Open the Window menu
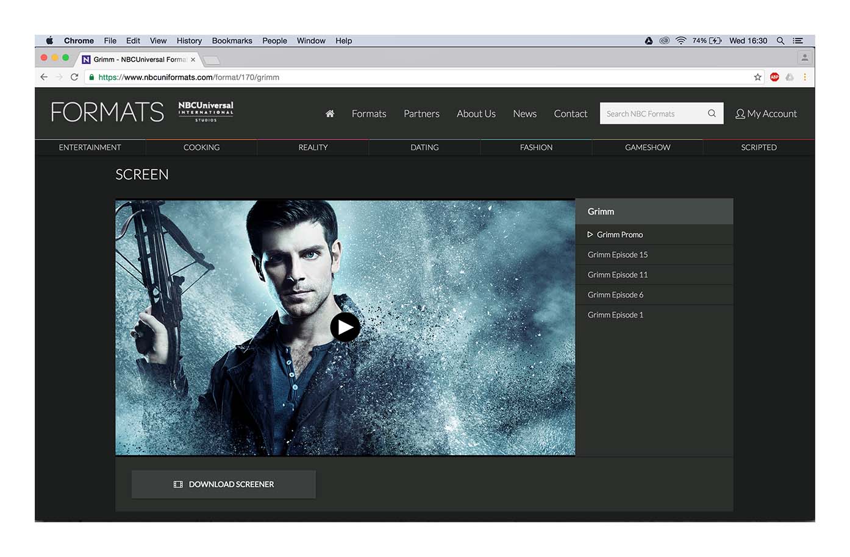Image resolution: width=850 pixels, height=557 pixels. point(311,41)
